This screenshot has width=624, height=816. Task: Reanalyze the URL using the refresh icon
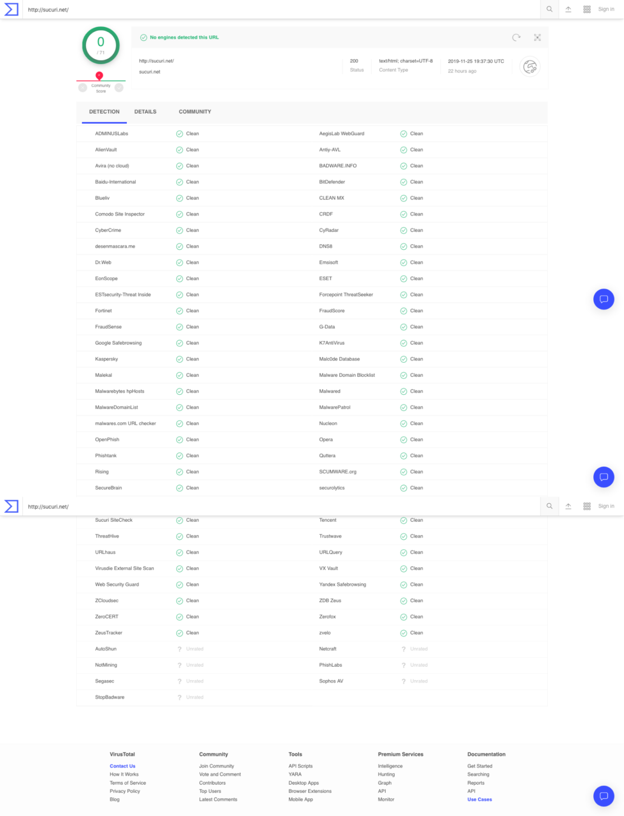coord(515,37)
